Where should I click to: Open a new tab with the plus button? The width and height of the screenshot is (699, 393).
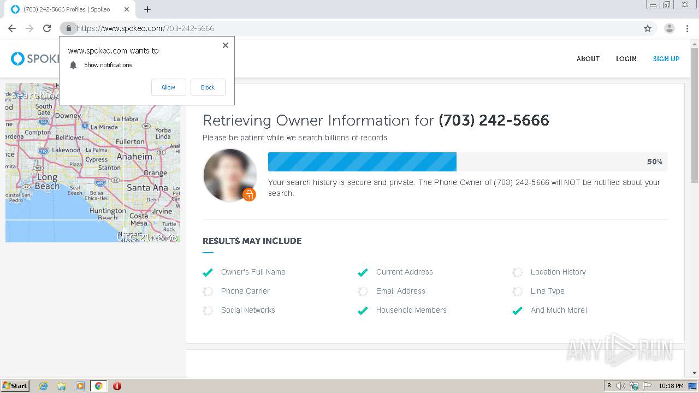(x=147, y=9)
